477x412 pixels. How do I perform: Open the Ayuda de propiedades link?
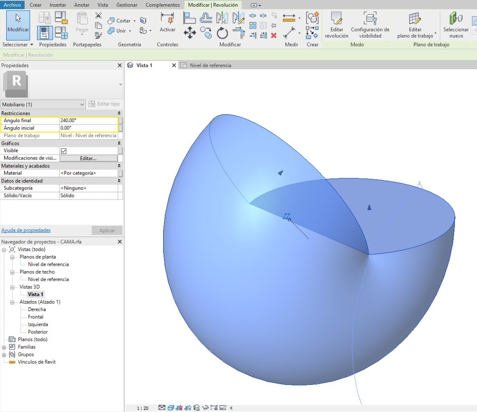click(x=26, y=230)
